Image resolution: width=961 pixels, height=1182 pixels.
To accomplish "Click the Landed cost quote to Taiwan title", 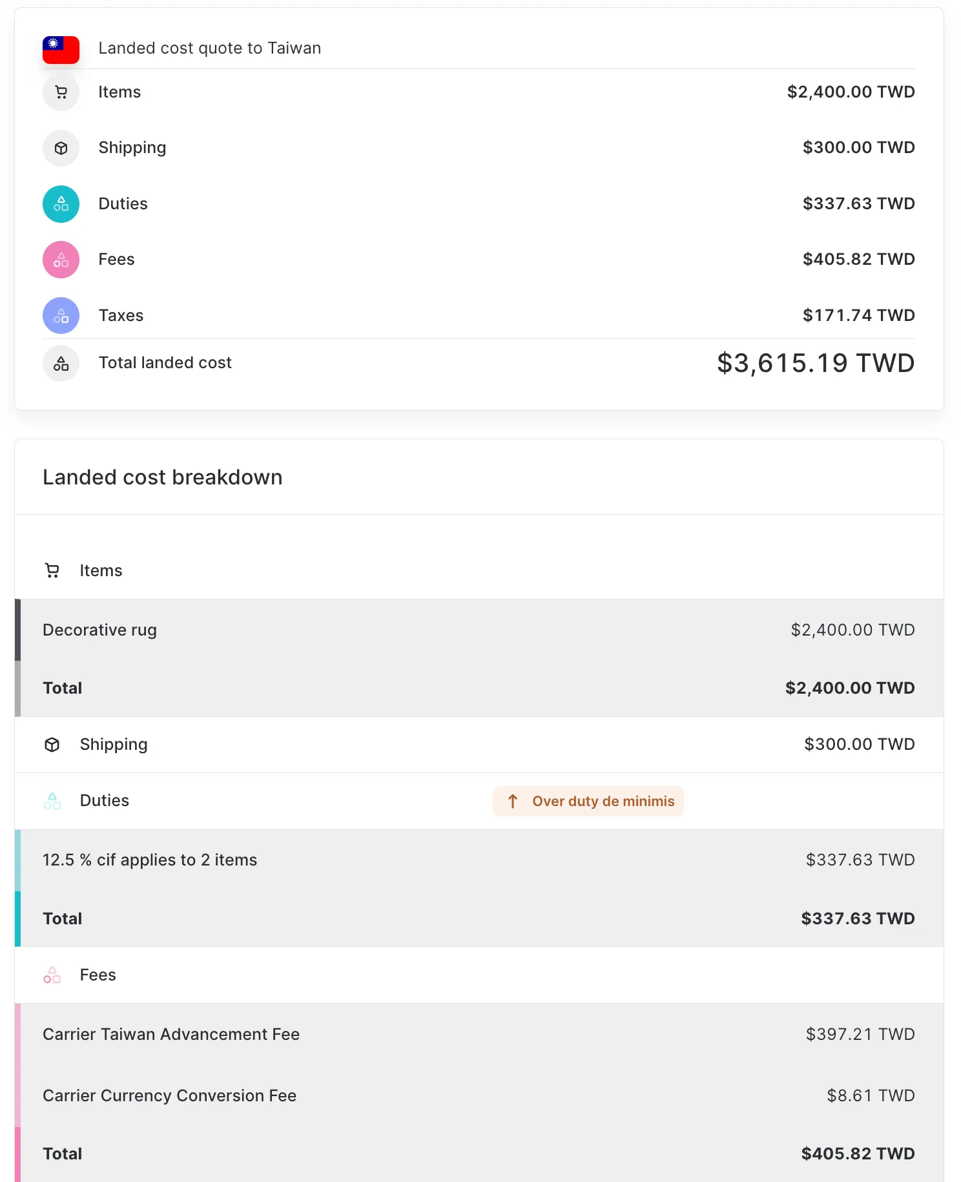I will pyautogui.click(x=209, y=48).
